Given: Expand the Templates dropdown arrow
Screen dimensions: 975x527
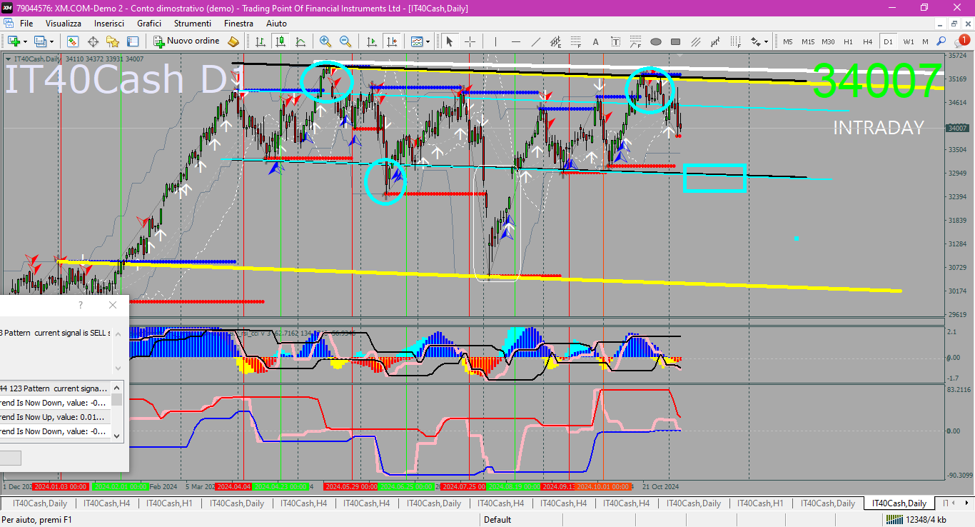Looking at the screenshot, I should (428, 41).
